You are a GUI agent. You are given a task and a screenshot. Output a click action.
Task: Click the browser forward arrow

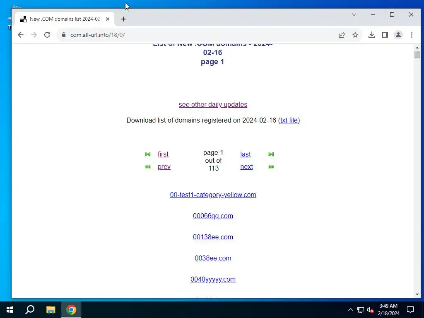34,35
